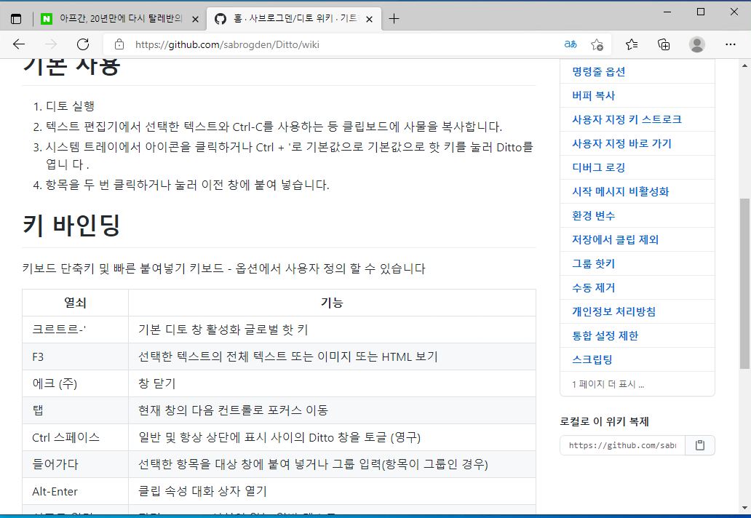The height and width of the screenshot is (518, 751).
Task: Open the 환경 변수 wiki page
Action: 593,215
